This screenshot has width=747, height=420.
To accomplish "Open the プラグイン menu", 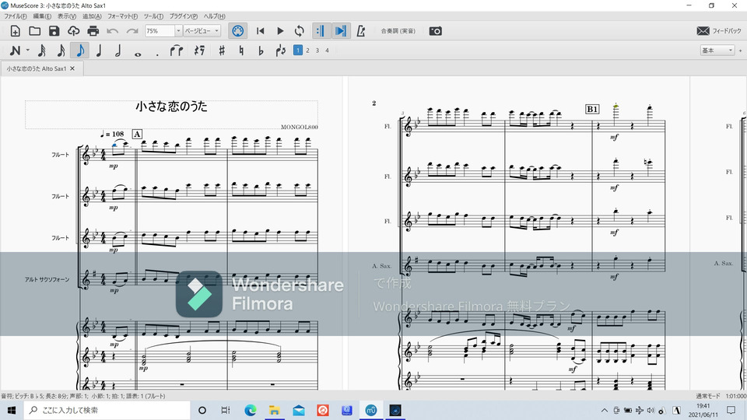I will click(184, 16).
